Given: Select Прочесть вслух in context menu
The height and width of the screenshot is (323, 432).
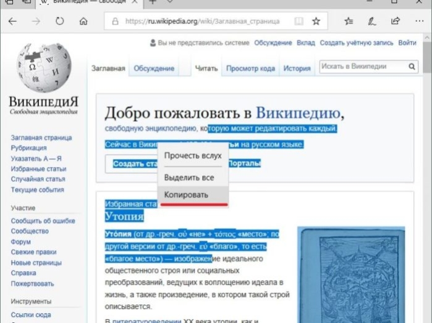Looking at the screenshot, I should (x=193, y=155).
